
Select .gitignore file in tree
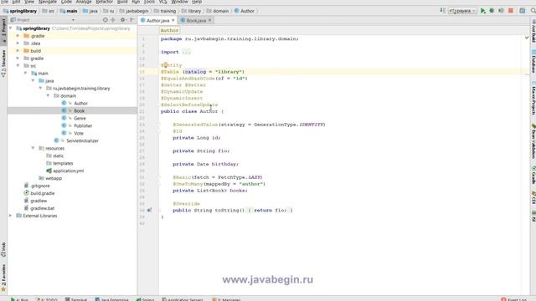coord(40,186)
